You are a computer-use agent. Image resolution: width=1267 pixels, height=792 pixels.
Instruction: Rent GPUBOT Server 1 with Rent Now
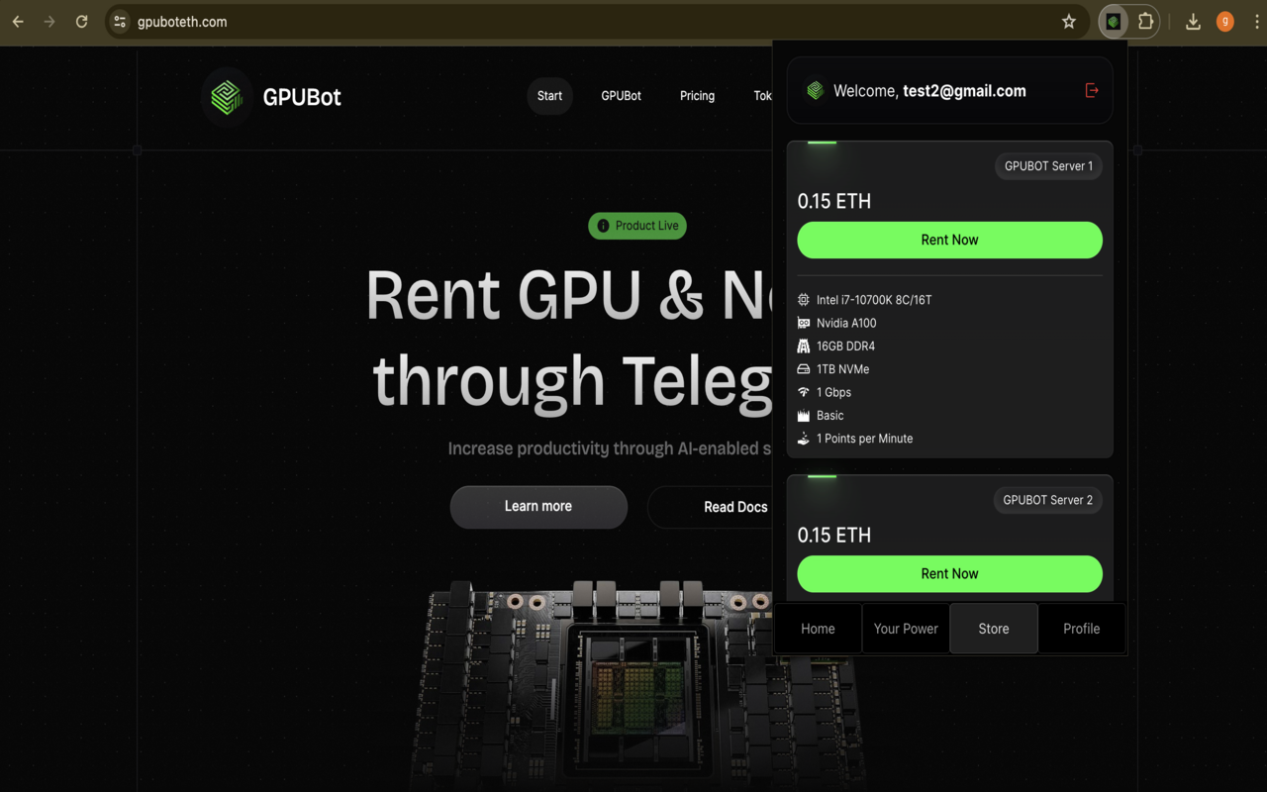point(949,240)
